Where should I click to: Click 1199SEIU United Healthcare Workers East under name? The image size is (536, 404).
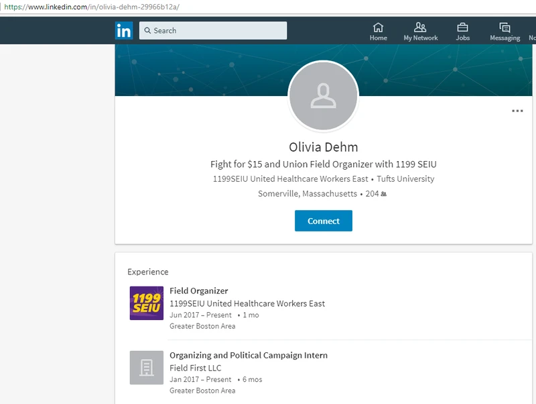pos(291,179)
